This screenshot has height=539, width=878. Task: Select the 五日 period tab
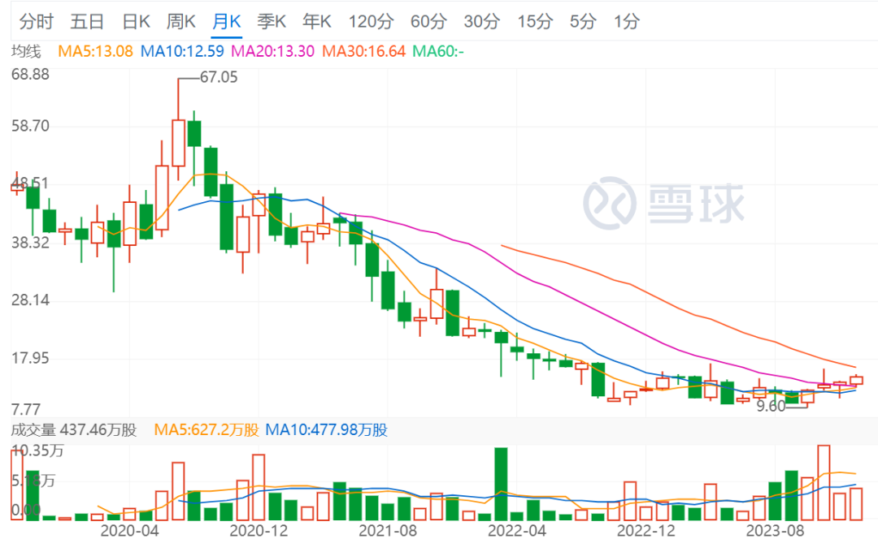pyautogui.click(x=87, y=22)
